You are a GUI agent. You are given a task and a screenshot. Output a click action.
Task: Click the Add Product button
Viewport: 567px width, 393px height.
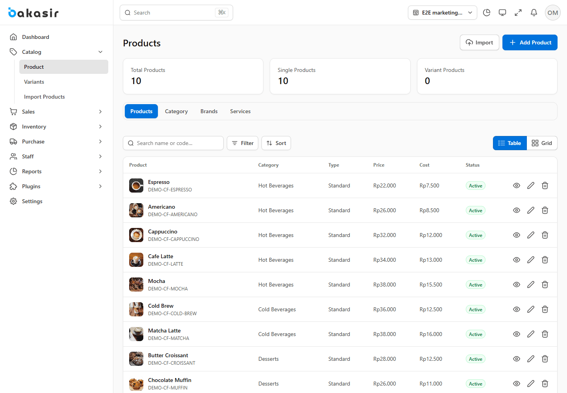coord(530,42)
